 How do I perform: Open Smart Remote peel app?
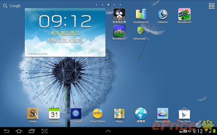pyautogui.click(x=98, y=114)
